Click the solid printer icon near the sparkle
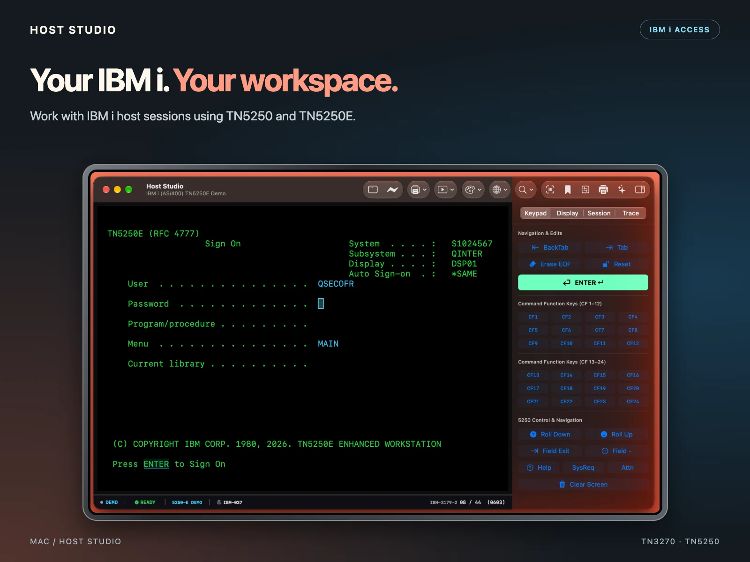The image size is (750, 562). 603,190
